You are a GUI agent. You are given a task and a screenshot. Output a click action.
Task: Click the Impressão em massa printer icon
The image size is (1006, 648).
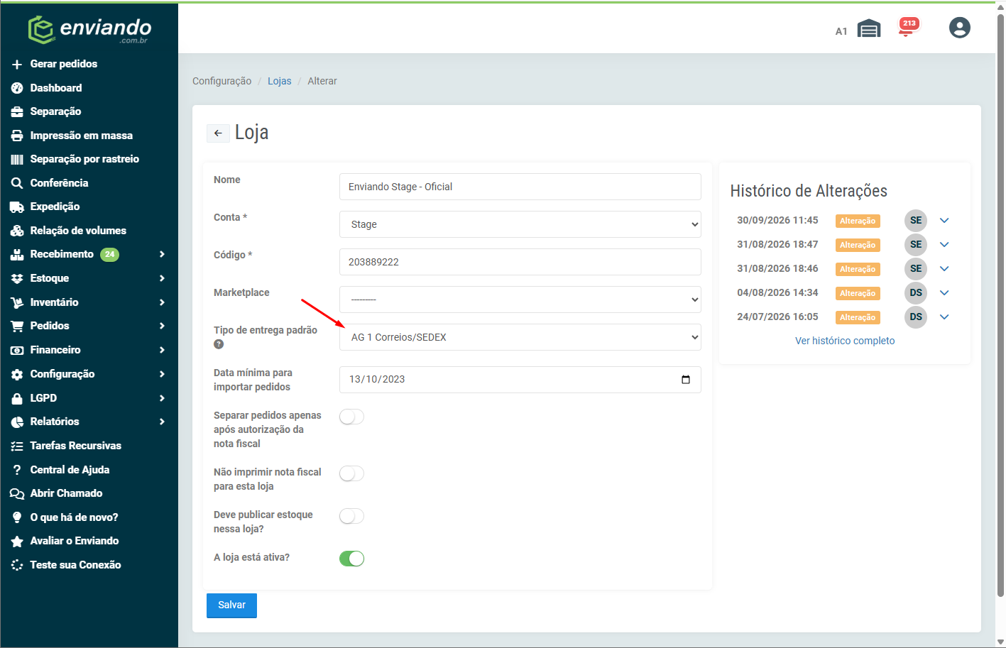click(x=17, y=136)
